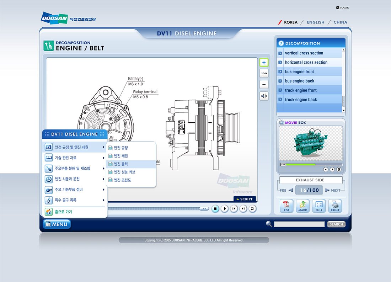Click the main player progress bar

[x=158, y=209]
